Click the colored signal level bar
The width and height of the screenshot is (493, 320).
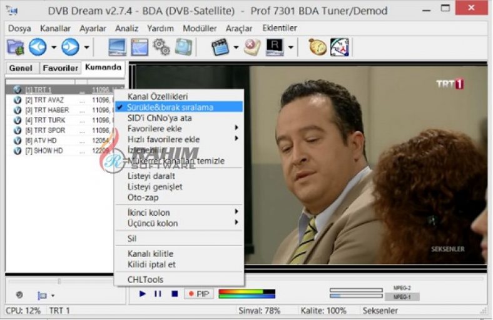[247, 294]
